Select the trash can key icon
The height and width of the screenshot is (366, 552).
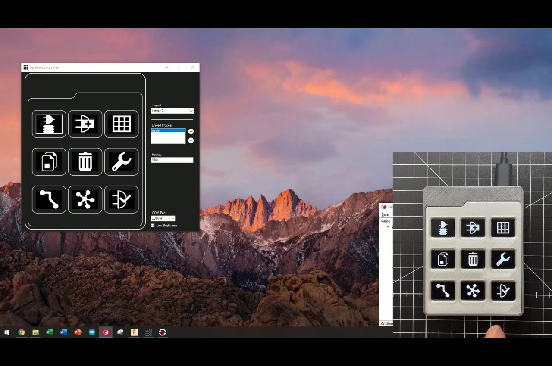pyautogui.click(x=85, y=162)
